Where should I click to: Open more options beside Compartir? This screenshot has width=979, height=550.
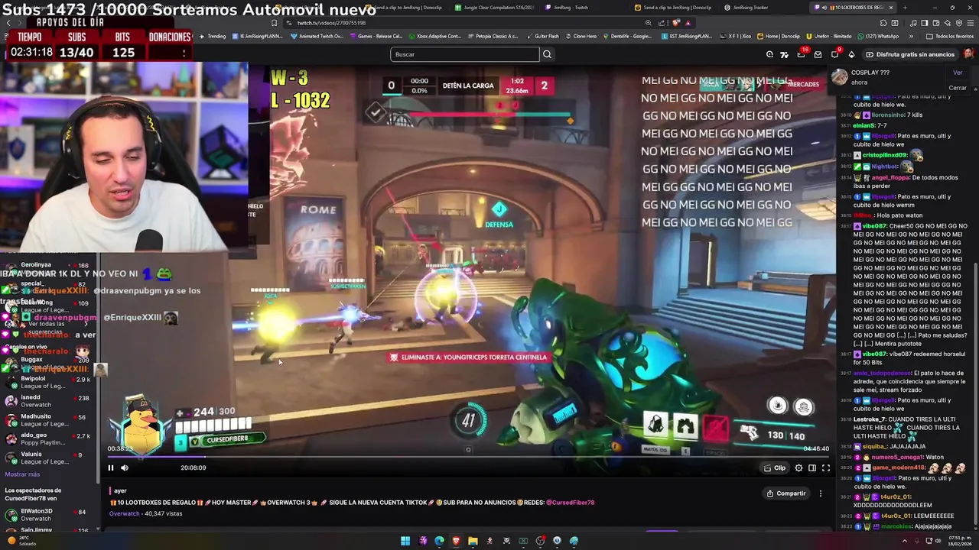pos(821,493)
